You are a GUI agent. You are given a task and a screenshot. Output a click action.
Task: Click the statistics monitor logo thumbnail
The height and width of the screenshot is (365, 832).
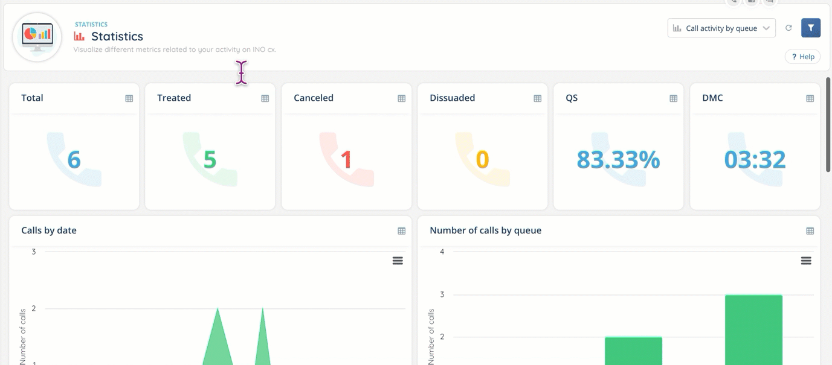pos(37,37)
